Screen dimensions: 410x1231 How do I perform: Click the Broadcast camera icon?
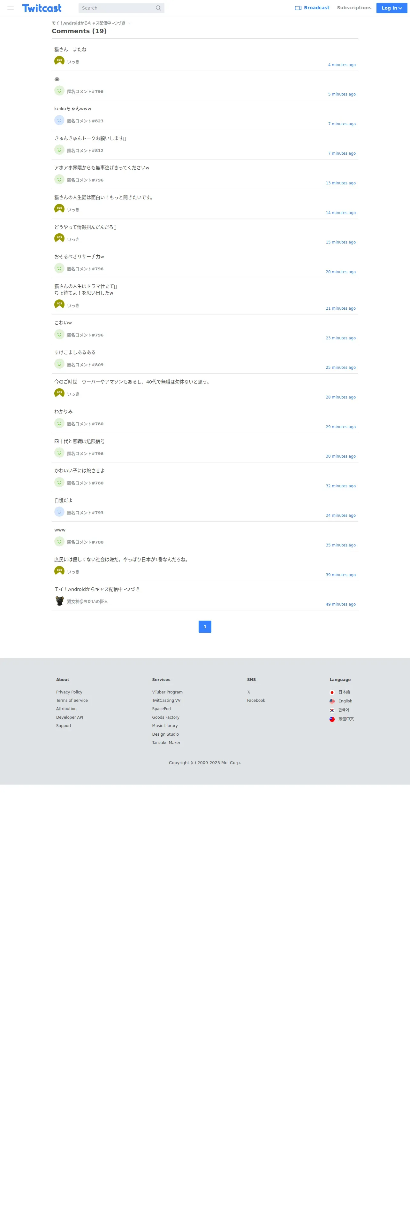(298, 8)
